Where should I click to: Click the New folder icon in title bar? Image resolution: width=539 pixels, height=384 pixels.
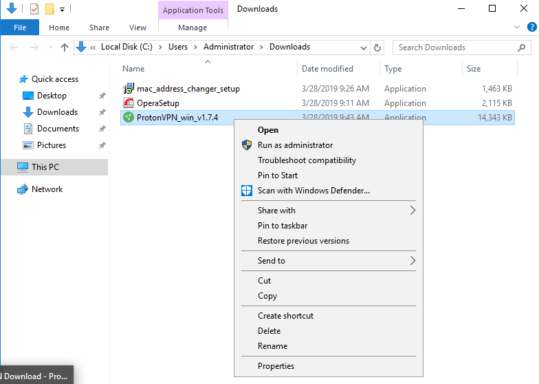point(49,8)
